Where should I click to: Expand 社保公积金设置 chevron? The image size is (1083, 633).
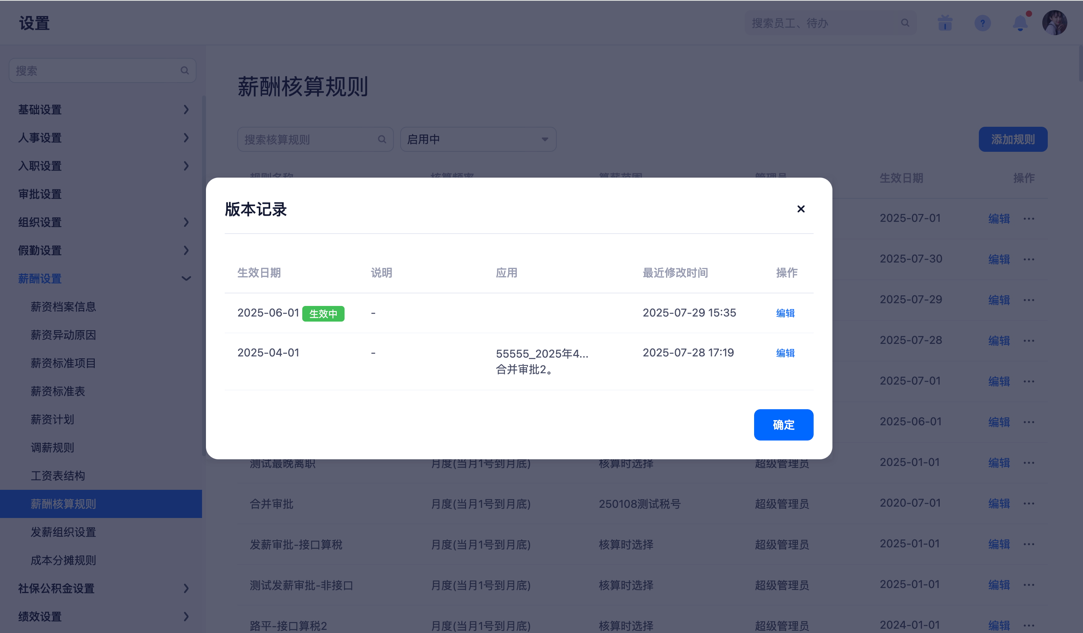click(186, 588)
